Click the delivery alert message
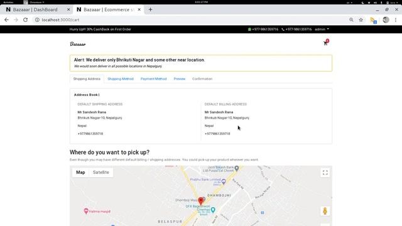This screenshot has height=226, width=402. [201, 63]
